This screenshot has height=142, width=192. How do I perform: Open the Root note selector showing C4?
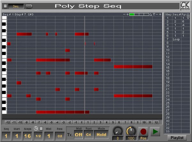coord(89,135)
